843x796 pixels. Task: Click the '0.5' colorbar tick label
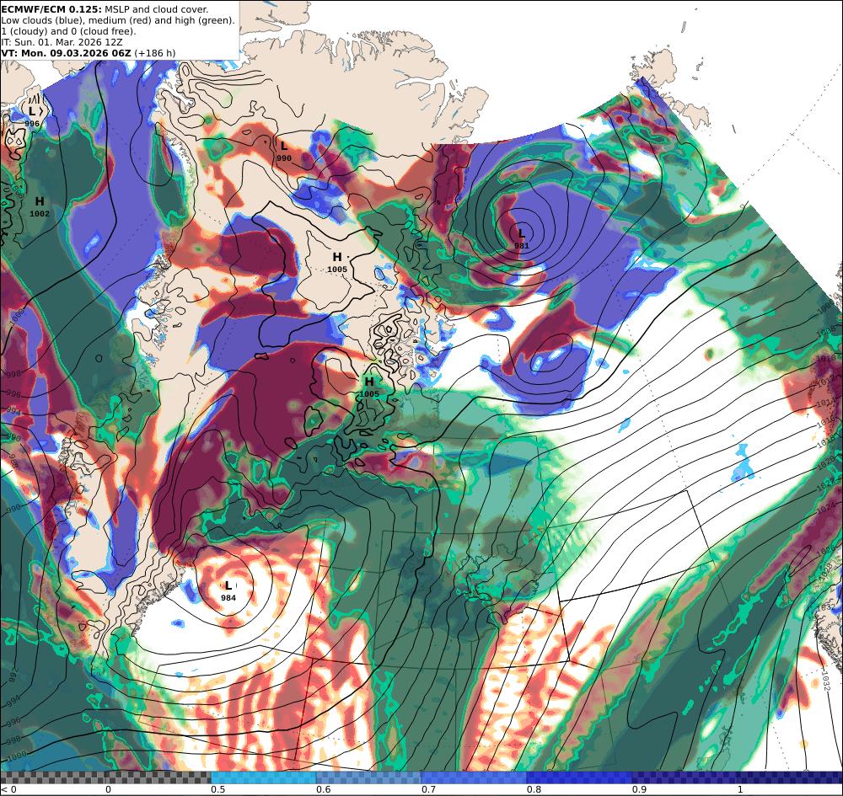tap(217, 789)
